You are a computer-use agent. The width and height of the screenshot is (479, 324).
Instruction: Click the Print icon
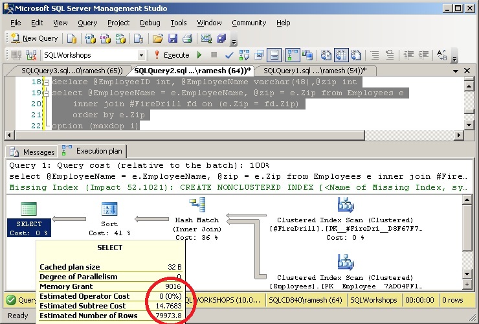(187, 38)
